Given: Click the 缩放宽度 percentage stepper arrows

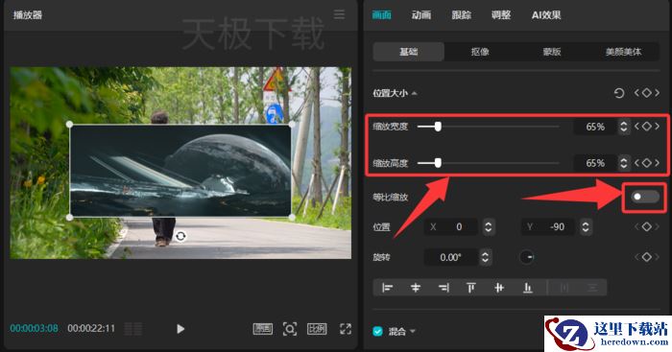Looking at the screenshot, I should pyautogui.click(x=624, y=127).
